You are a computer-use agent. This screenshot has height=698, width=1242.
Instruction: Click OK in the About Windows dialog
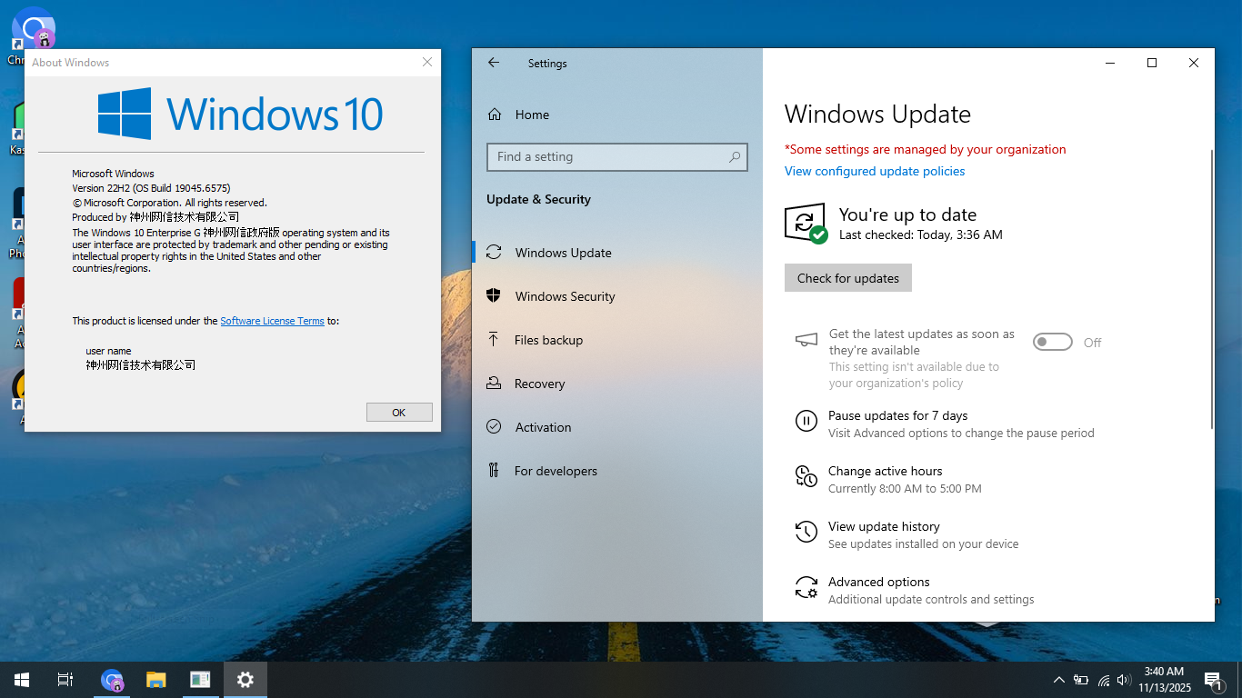pos(399,412)
